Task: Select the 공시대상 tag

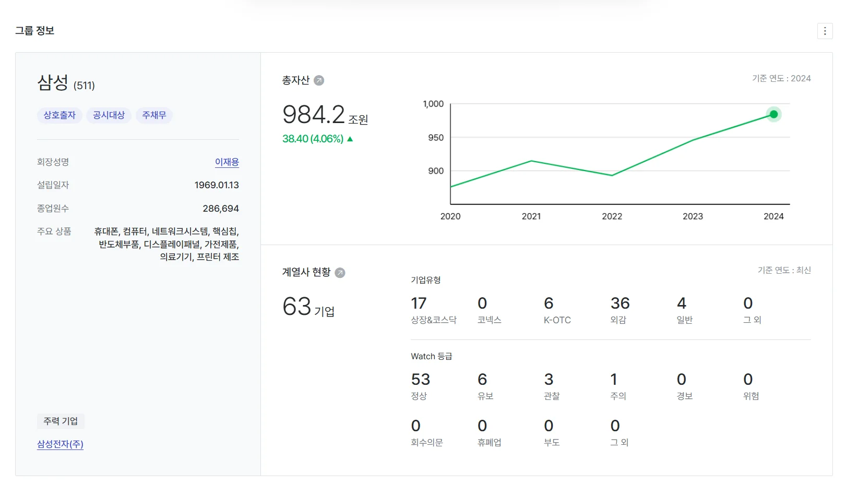Action: pyautogui.click(x=109, y=115)
